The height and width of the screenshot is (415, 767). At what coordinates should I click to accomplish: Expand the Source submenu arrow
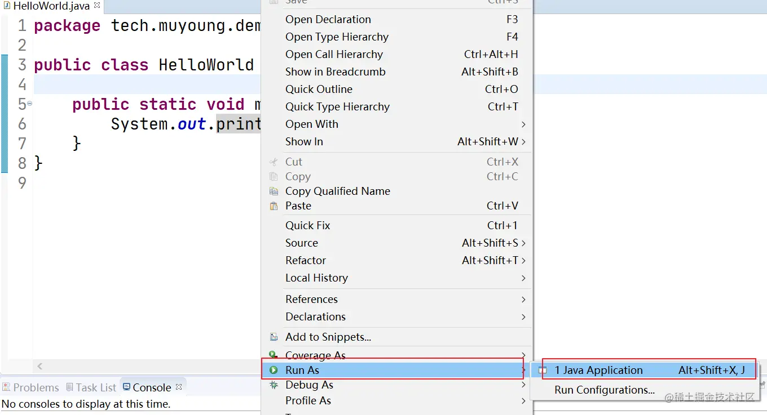523,243
